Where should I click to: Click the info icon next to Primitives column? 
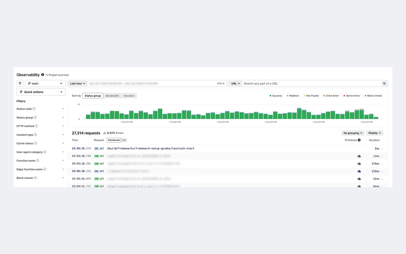(359, 140)
